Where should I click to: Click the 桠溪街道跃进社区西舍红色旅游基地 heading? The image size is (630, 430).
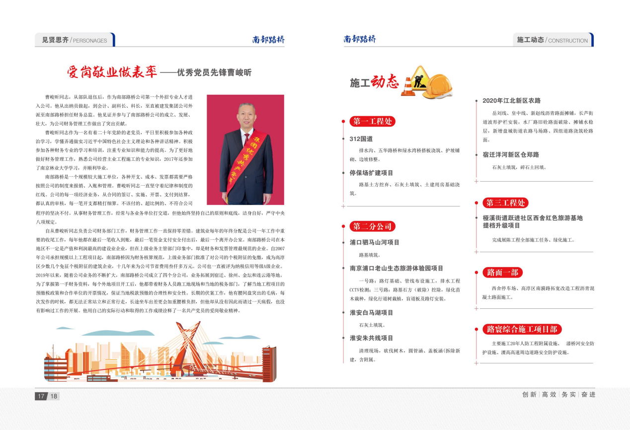(x=533, y=218)
